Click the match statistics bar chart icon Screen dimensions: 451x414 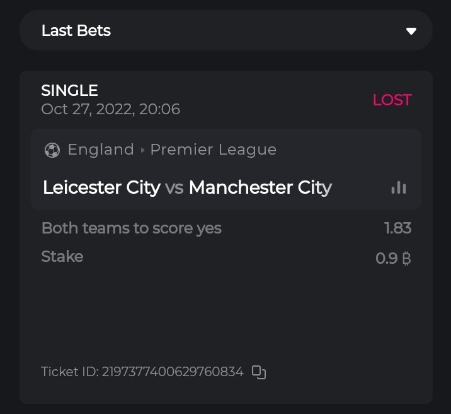pos(399,187)
